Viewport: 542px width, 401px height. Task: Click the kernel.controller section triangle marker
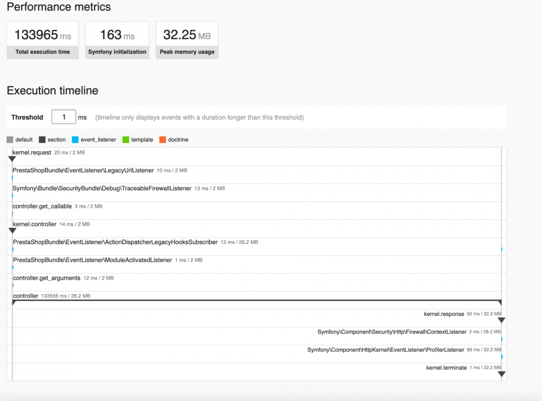tap(12, 231)
